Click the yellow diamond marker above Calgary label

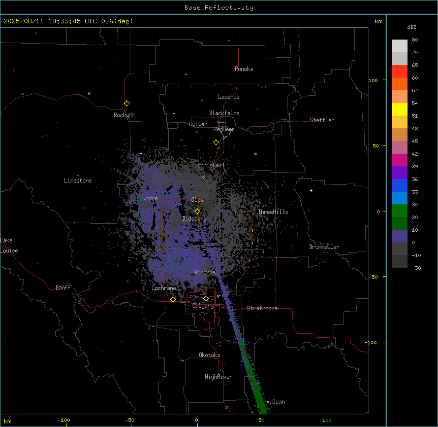206,299
